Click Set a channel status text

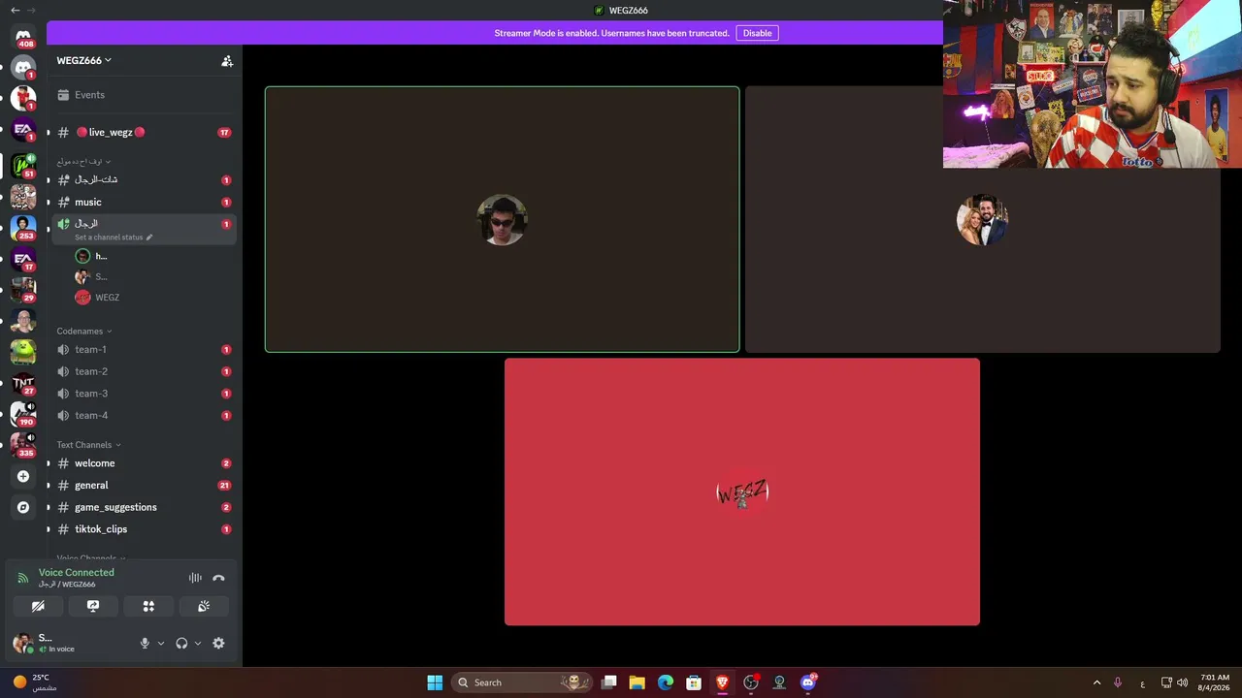click(109, 238)
